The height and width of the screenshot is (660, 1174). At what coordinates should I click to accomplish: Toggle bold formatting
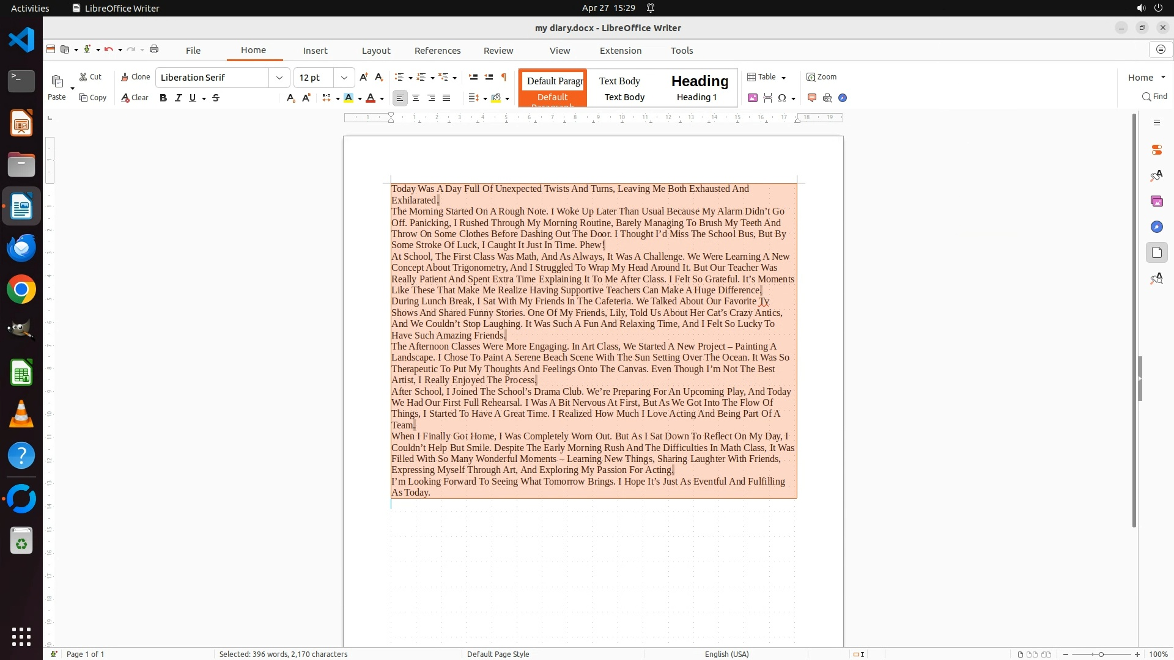point(163,98)
